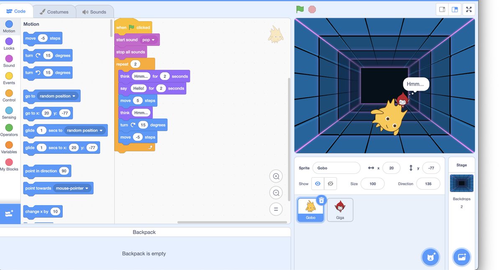Select the Giga sprite thumbnail
502x270 pixels.
tap(340, 209)
